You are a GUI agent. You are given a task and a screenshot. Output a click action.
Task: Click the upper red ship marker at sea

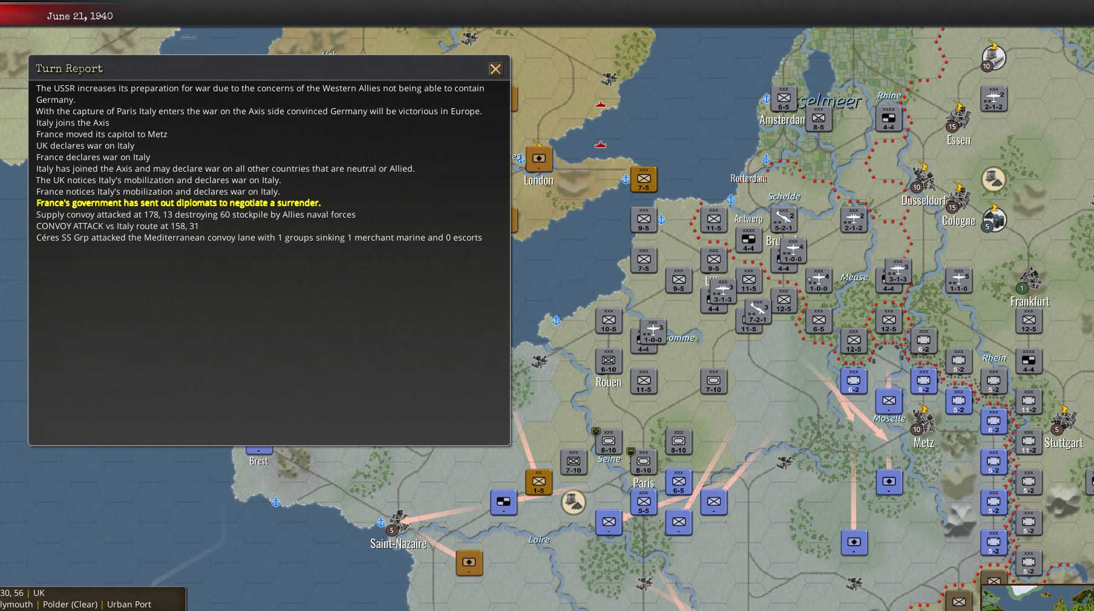(x=600, y=105)
